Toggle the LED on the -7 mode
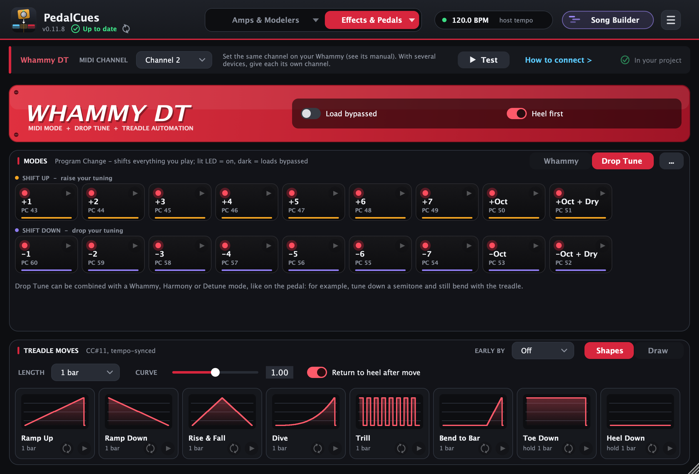 pyautogui.click(x=425, y=245)
